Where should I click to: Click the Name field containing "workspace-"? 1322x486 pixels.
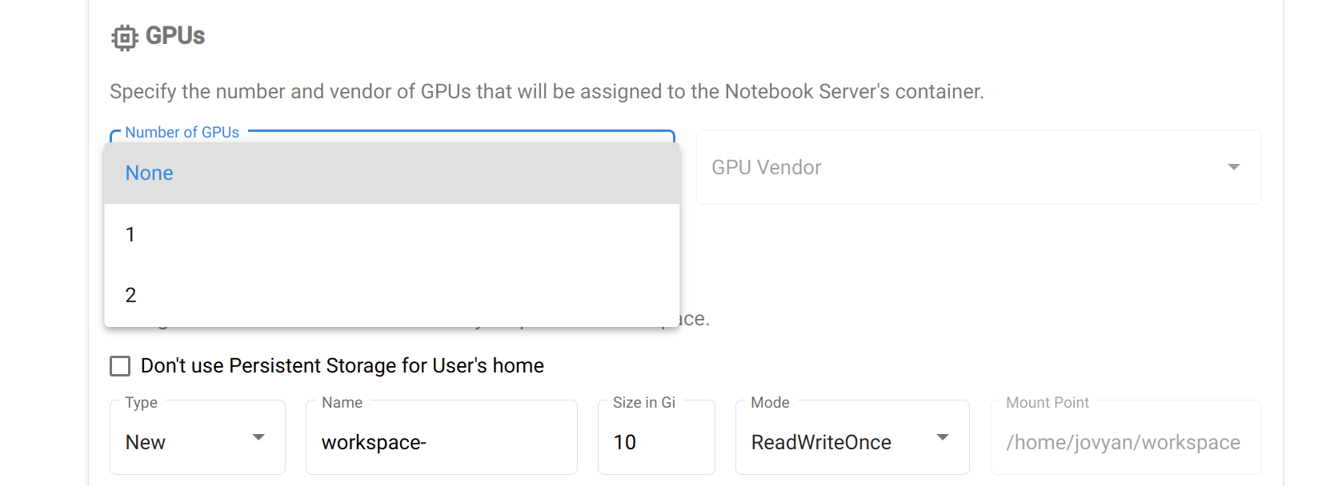click(442, 441)
